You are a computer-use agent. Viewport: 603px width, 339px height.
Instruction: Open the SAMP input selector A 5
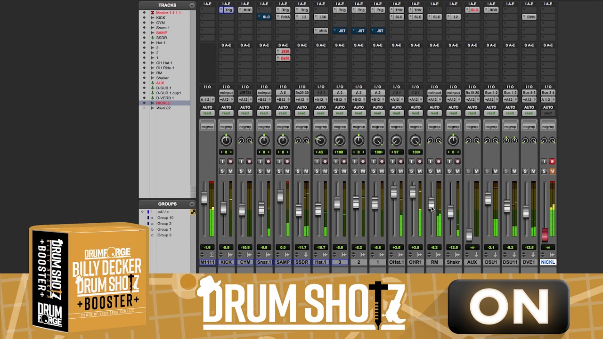coord(283,93)
